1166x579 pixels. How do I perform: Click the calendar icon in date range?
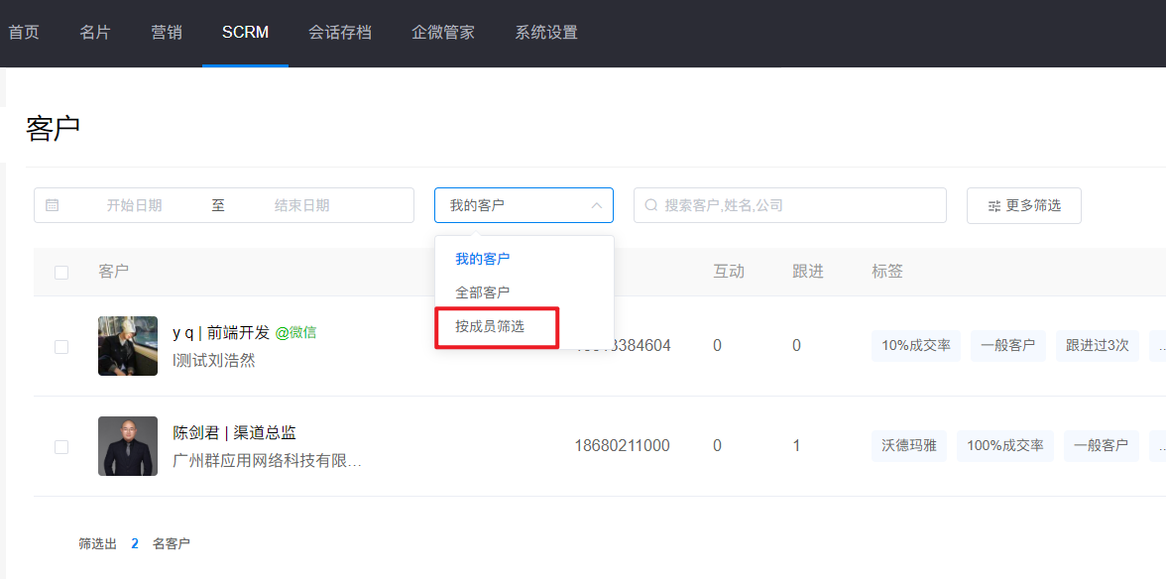[53, 205]
